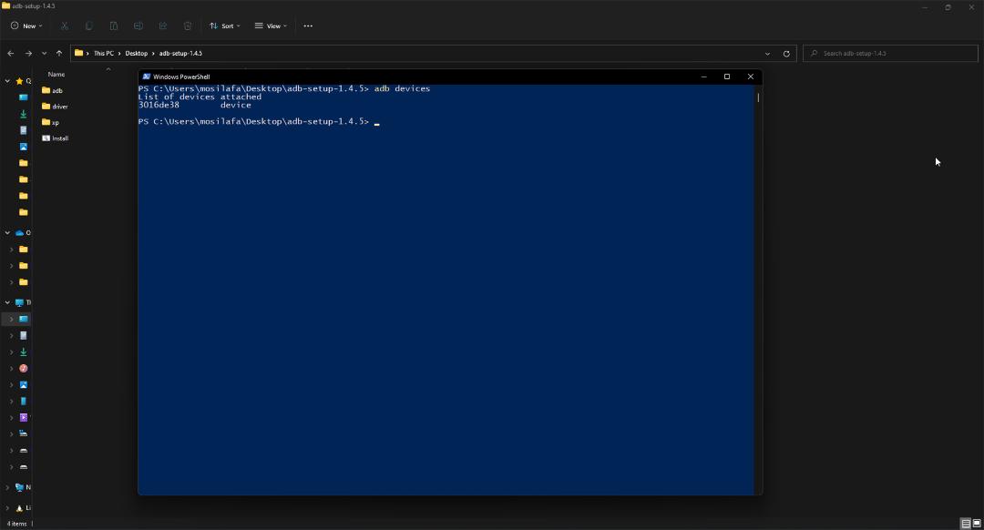Open the Downloads quick access shortcut

click(x=23, y=114)
